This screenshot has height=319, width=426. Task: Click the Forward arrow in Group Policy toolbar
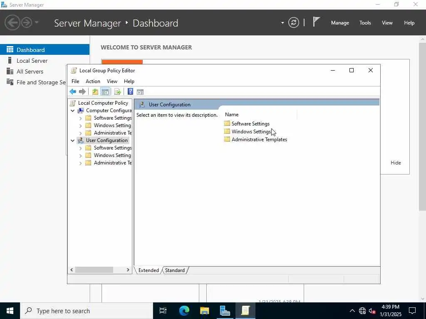click(x=82, y=92)
